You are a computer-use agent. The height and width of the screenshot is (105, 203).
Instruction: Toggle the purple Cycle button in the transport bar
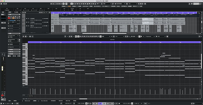(x=100, y=103)
